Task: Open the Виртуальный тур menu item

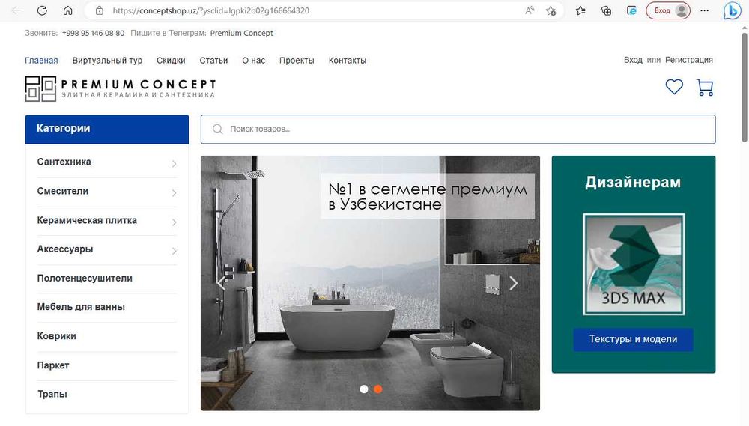Action: tap(107, 61)
